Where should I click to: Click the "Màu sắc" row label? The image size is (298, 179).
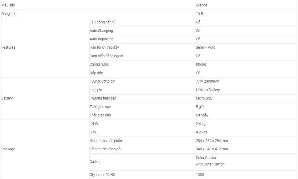pos(8,5)
